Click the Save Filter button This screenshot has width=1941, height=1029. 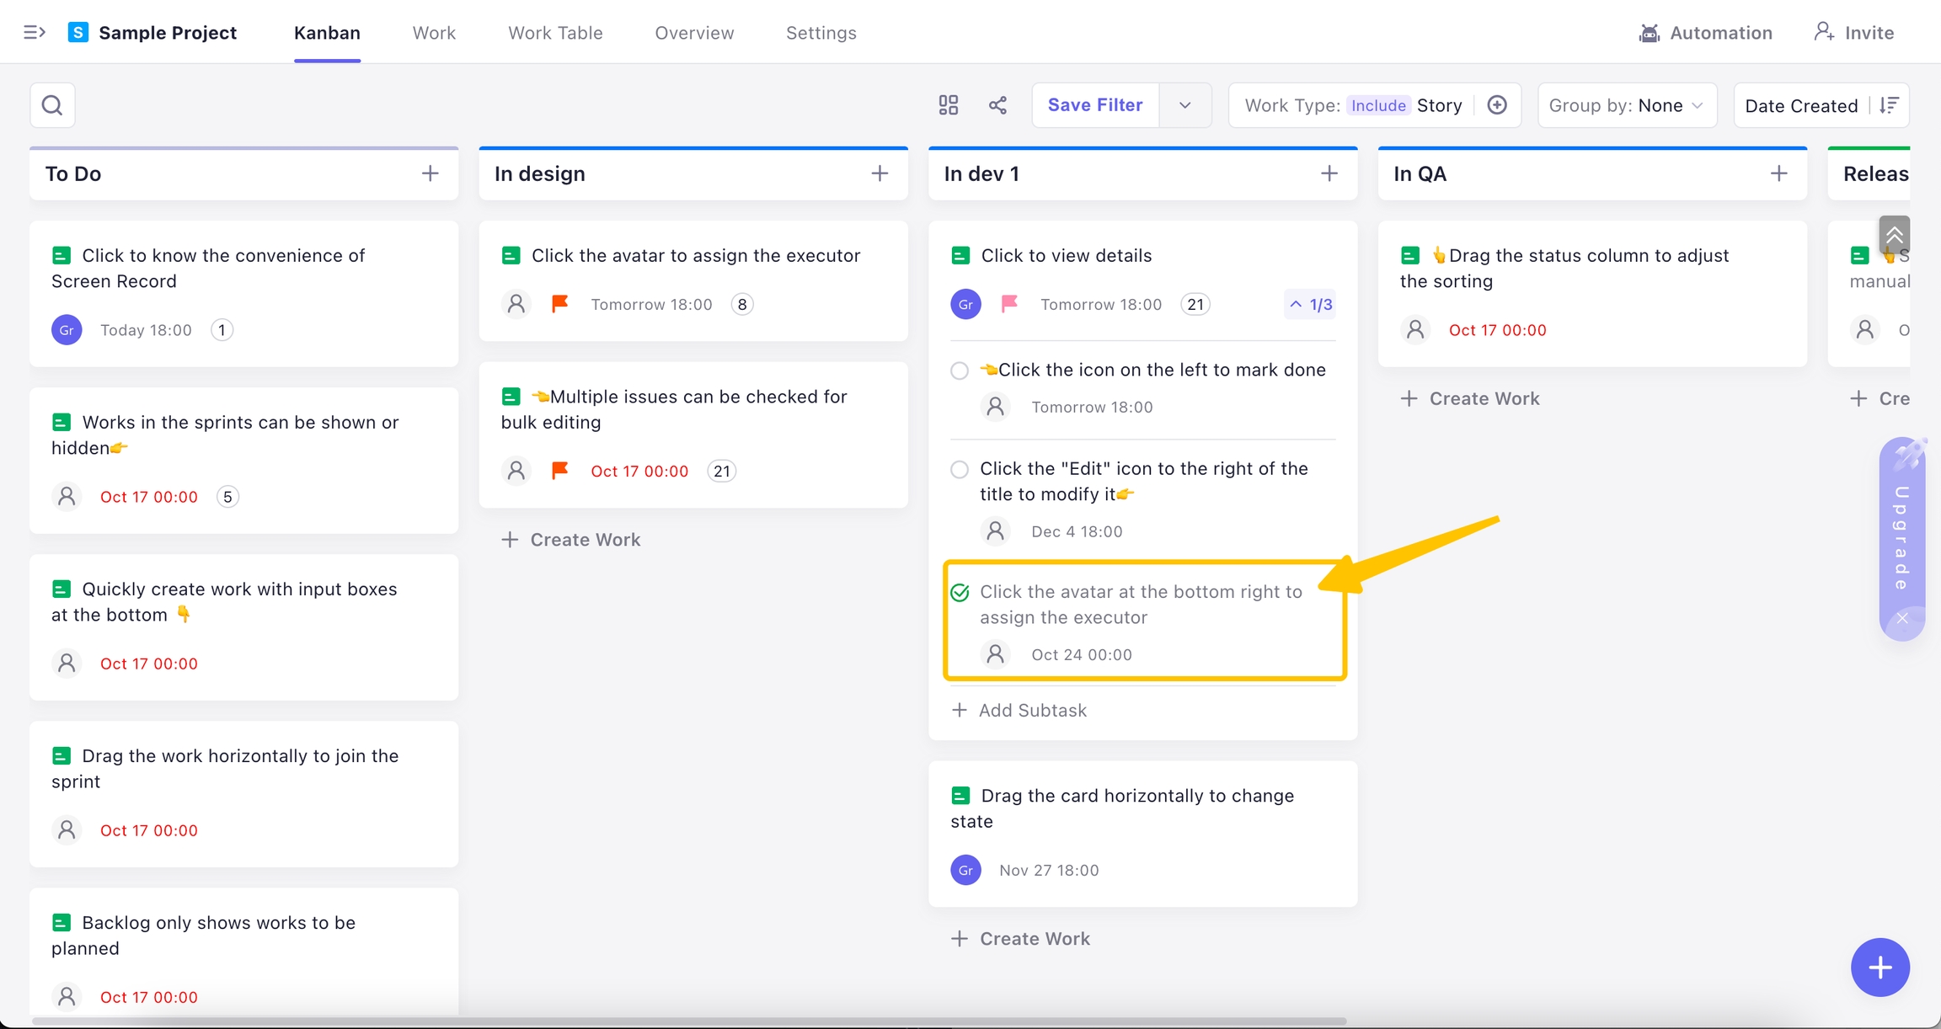tap(1095, 105)
